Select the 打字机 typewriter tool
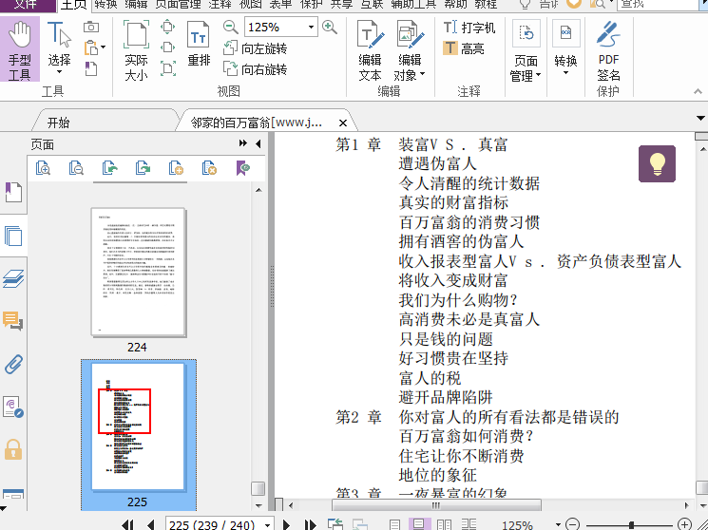The width and height of the screenshot is (708, 530). (469, 28)
